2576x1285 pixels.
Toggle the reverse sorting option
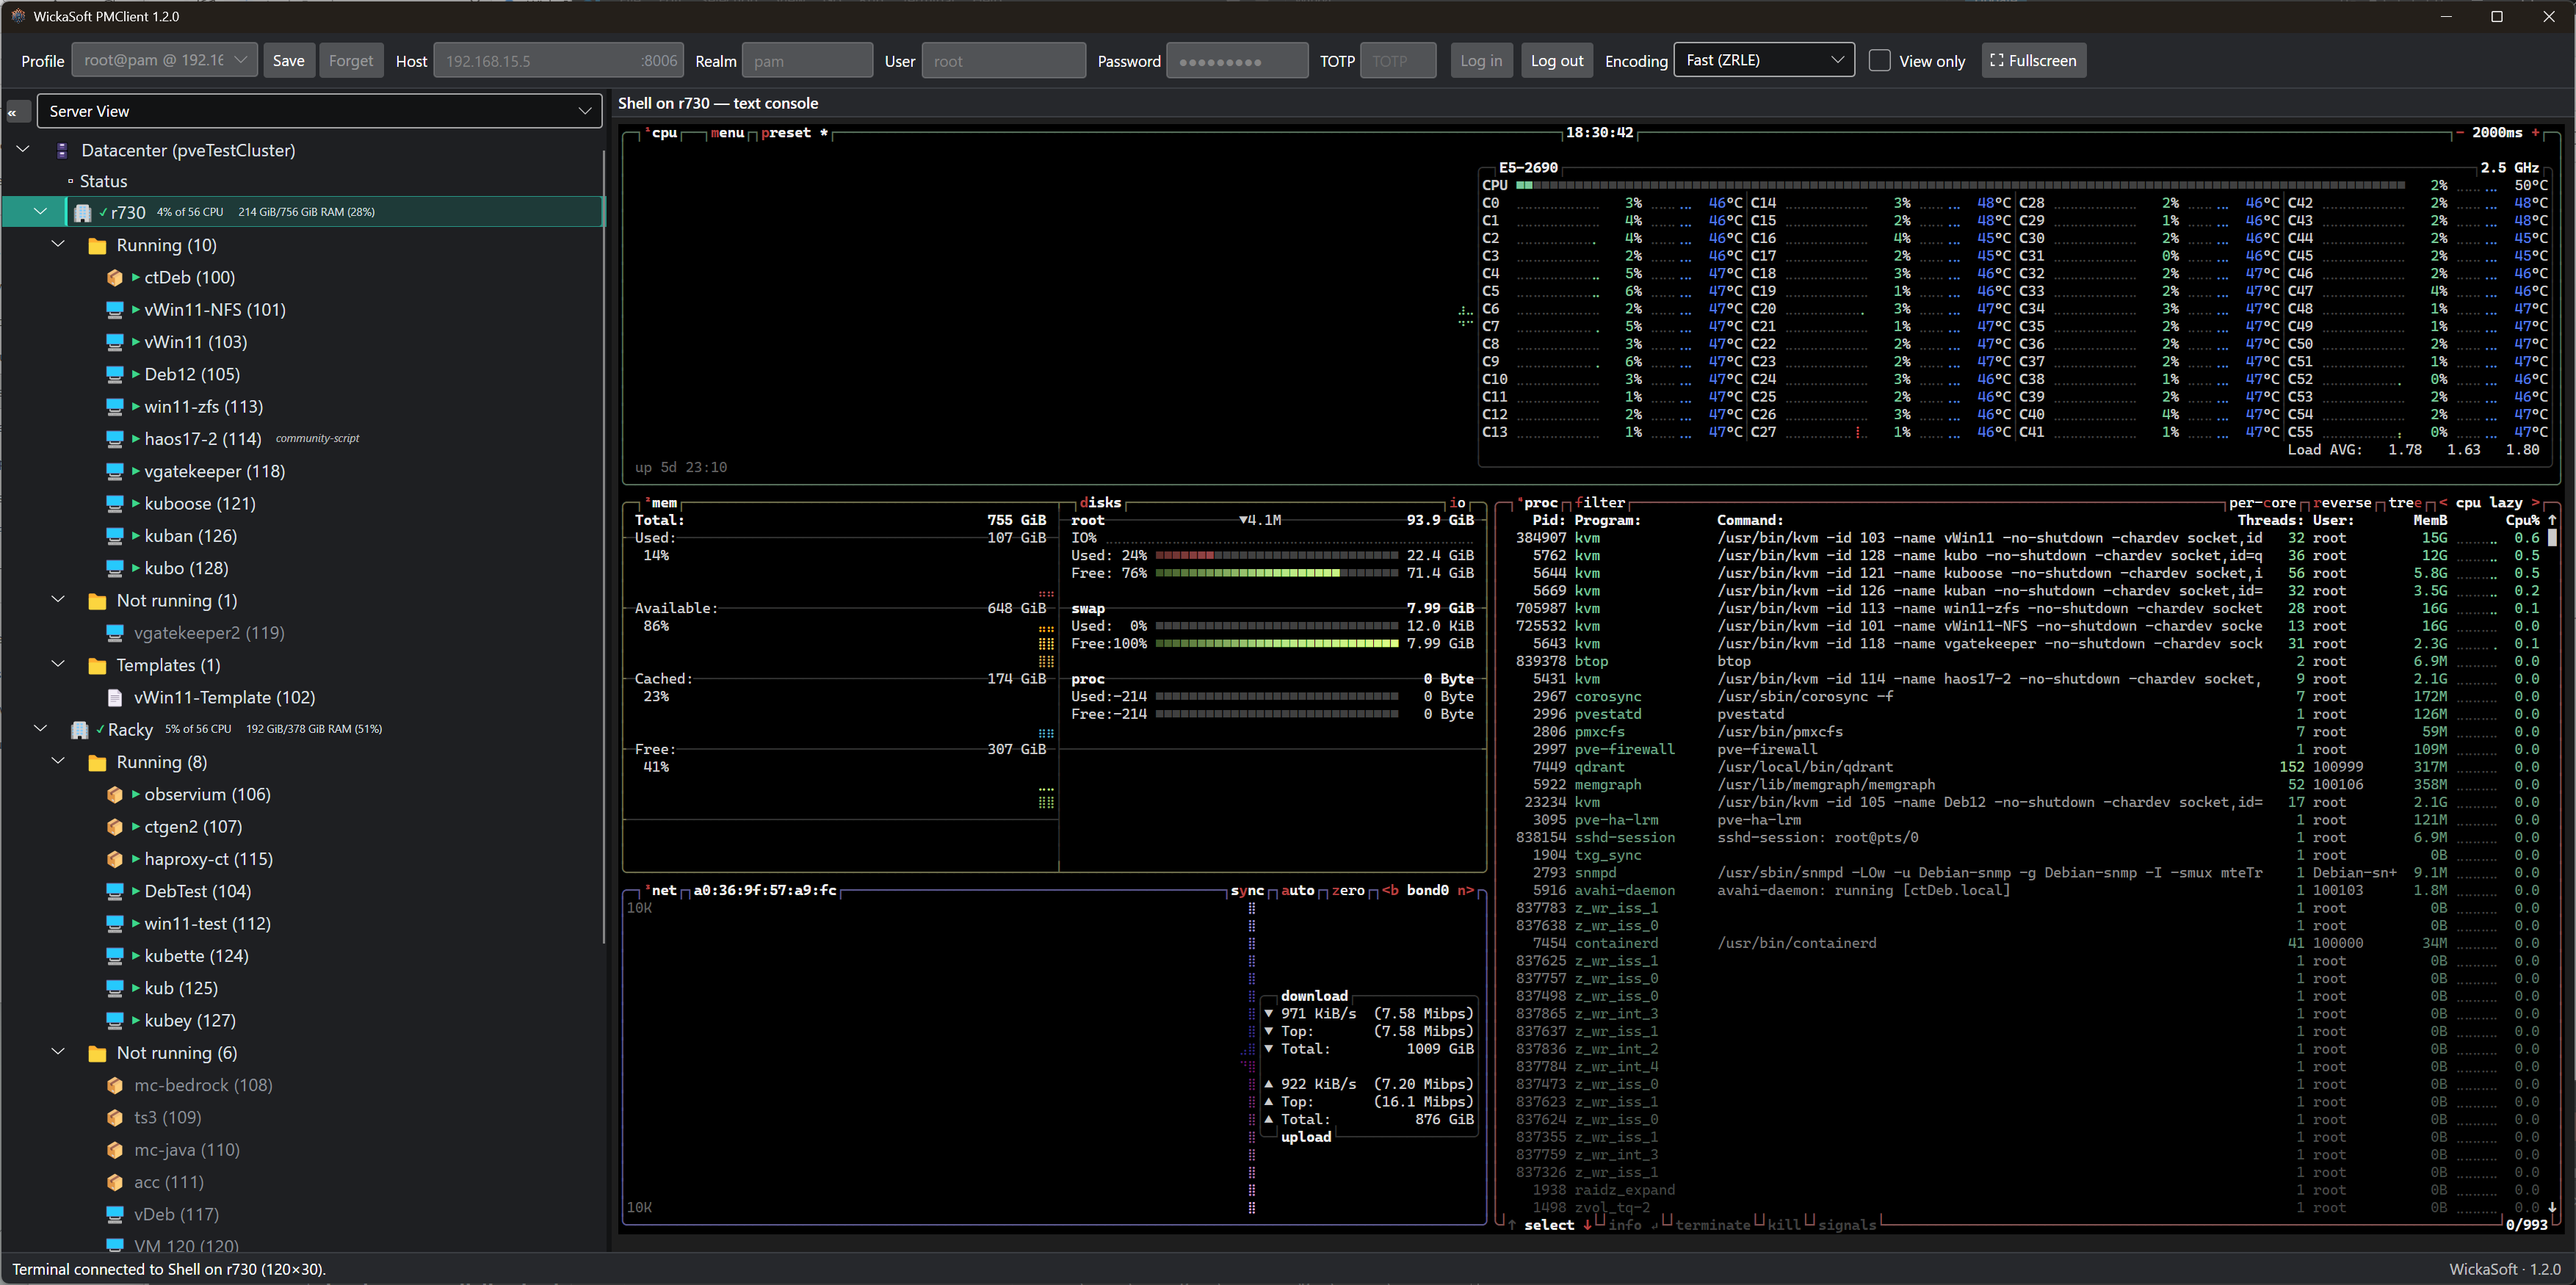(x=2342, y=503)
